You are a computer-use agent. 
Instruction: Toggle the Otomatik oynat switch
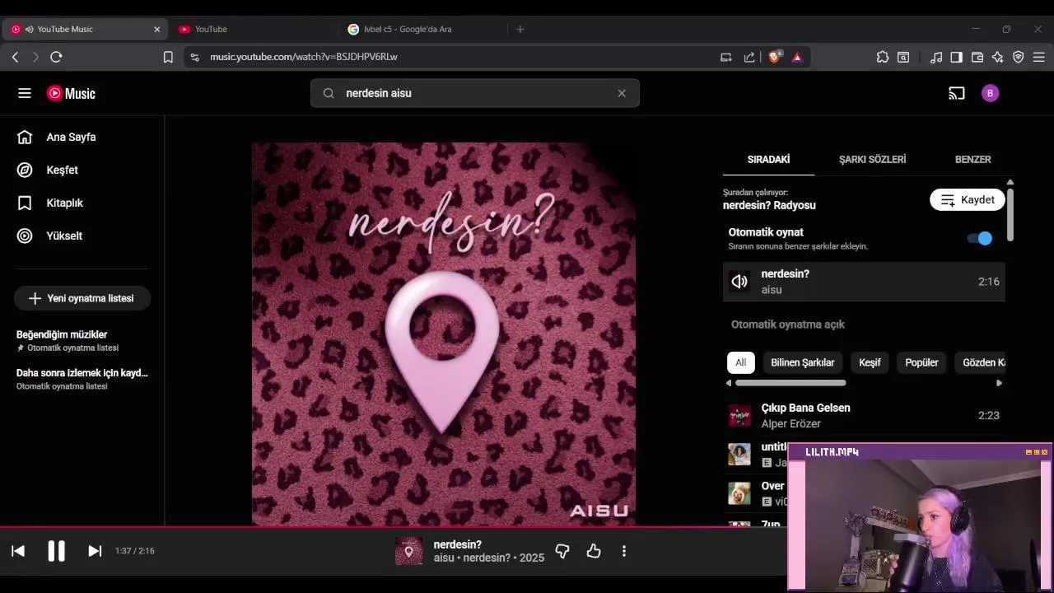(980, 238)
